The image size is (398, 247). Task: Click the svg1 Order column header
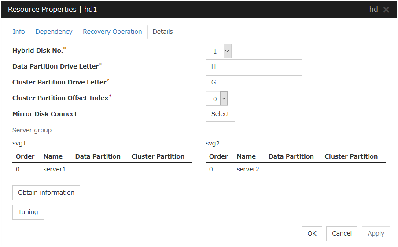[25, 156]
